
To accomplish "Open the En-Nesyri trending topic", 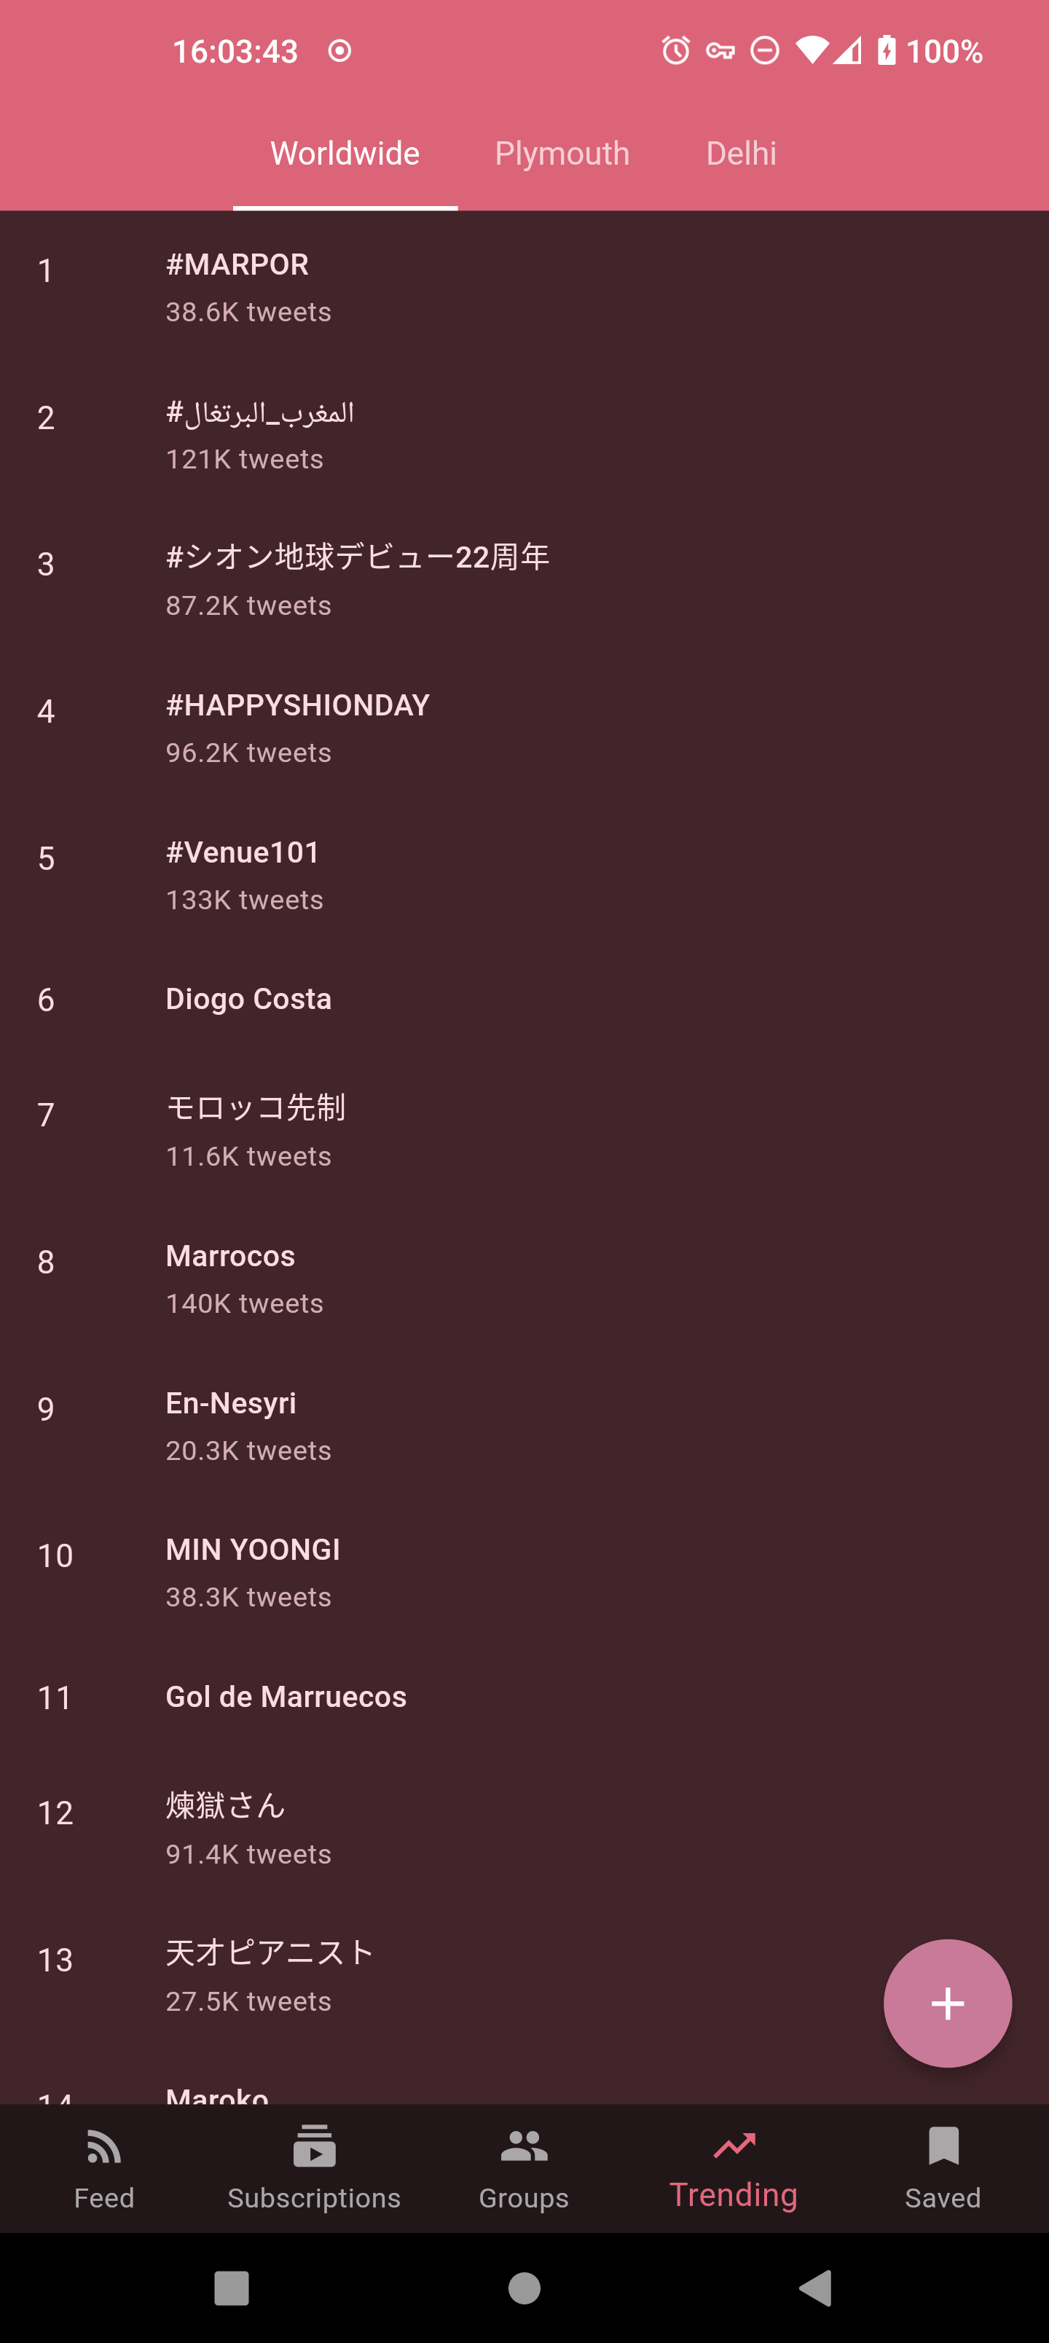I will click(231, 1403).
